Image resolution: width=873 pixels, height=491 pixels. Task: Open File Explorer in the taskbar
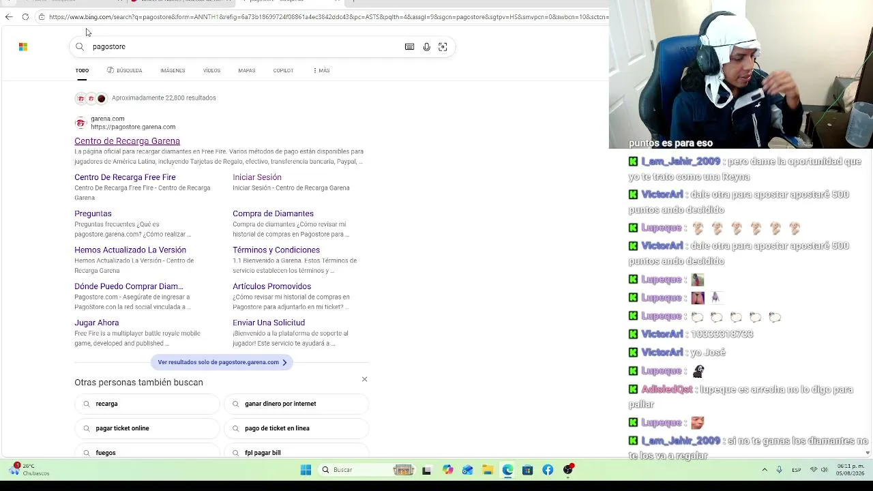pos(488,470)
